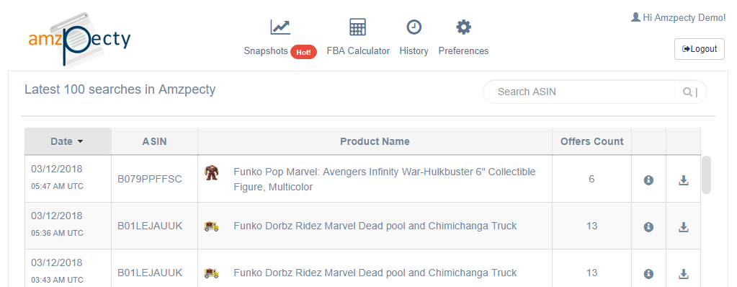Download the 03:43 AM row data
The width and height of the screenshot is (737, 287).
click(x=684, y=273)
